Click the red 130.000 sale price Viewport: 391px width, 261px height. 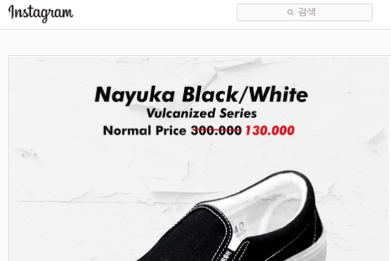270,130
